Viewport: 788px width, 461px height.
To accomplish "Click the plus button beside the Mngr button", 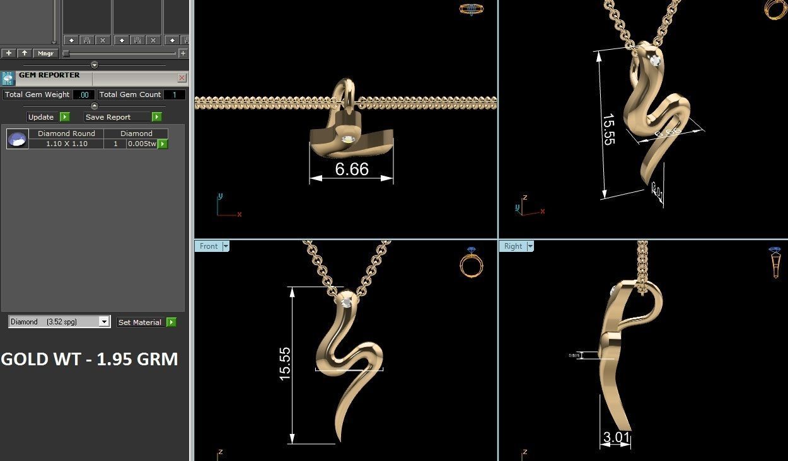I will [x=9, y=54].
